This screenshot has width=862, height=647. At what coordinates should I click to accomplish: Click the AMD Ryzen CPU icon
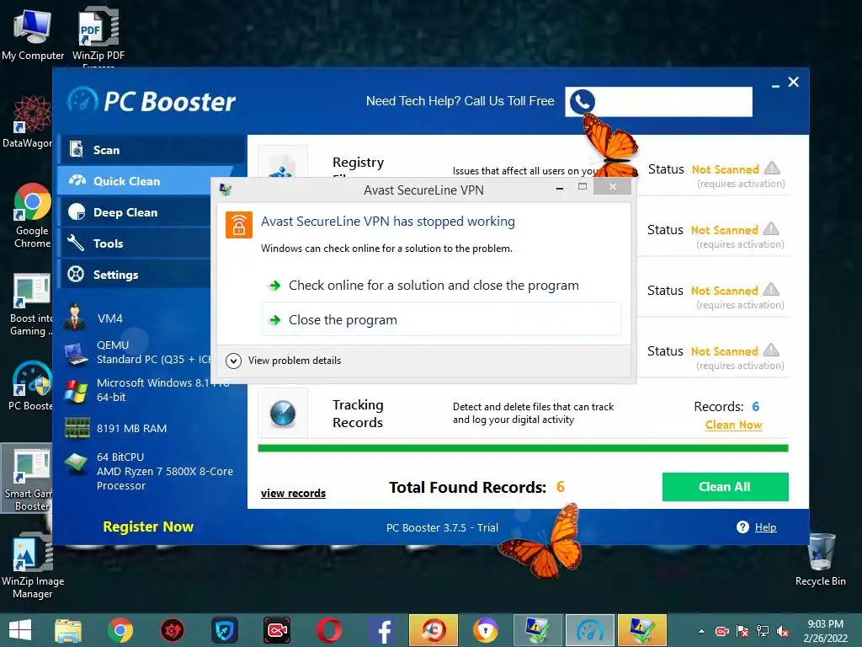pyautogui.click(x=76, y=463)
